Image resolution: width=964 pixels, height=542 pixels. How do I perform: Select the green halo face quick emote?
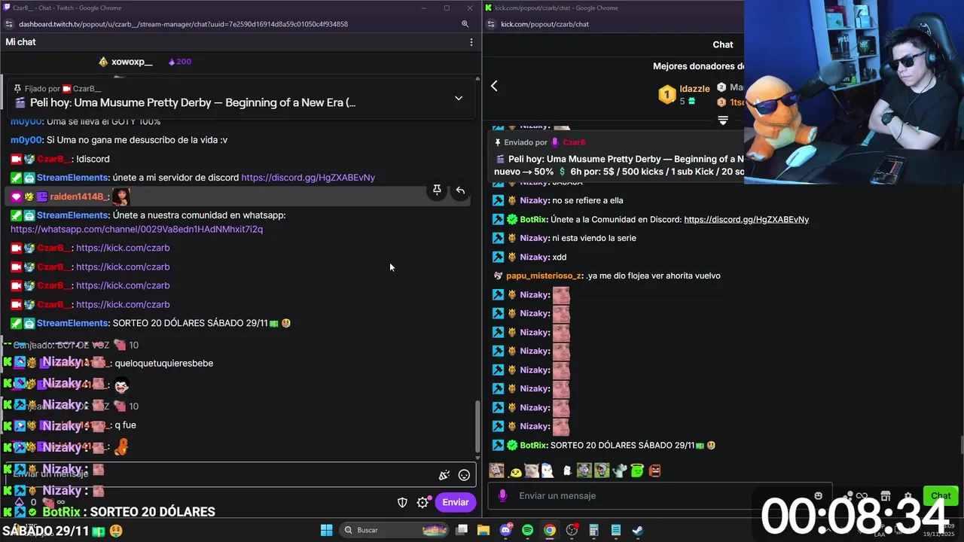pyautogui.click(x=637, y=470)
